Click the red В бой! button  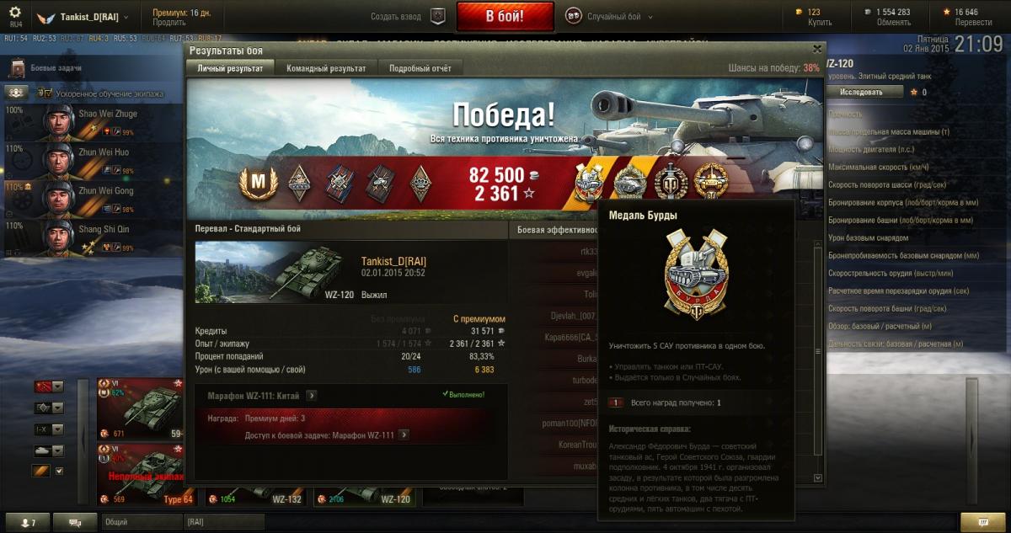505,16
